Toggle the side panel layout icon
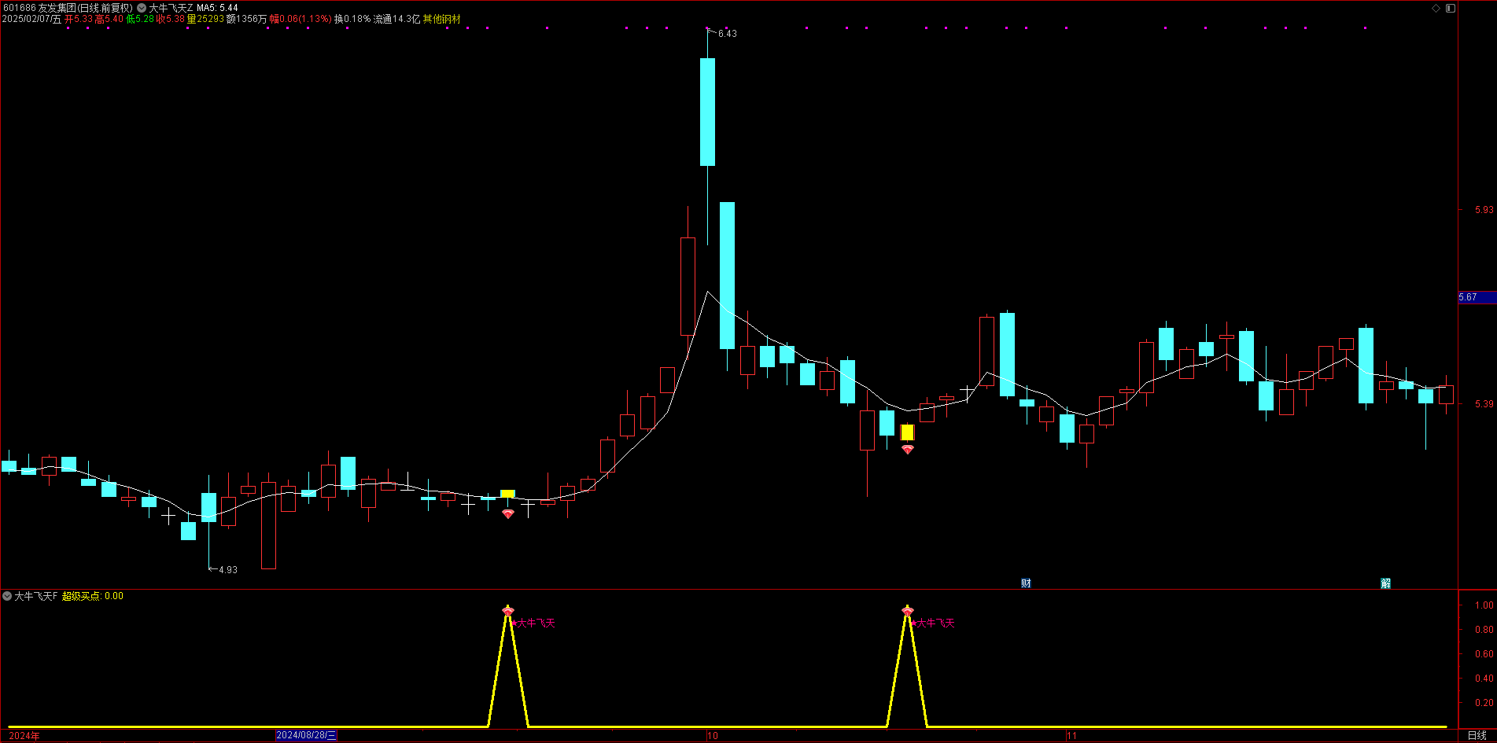 tap(1451, 8)
